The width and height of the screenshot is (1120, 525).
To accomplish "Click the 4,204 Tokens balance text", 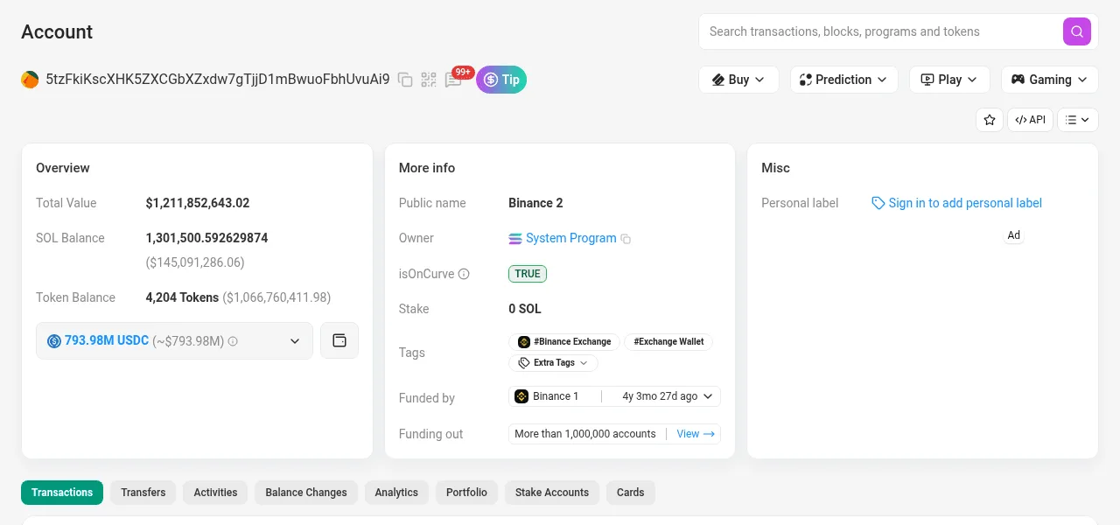I will coord(182,297).
